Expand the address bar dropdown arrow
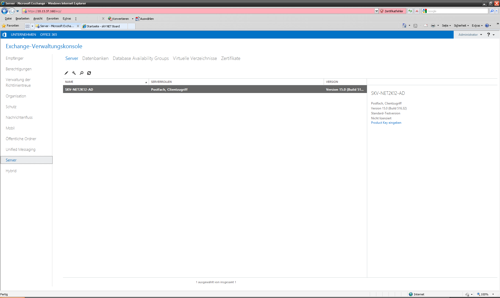 [x=377, y=11]
